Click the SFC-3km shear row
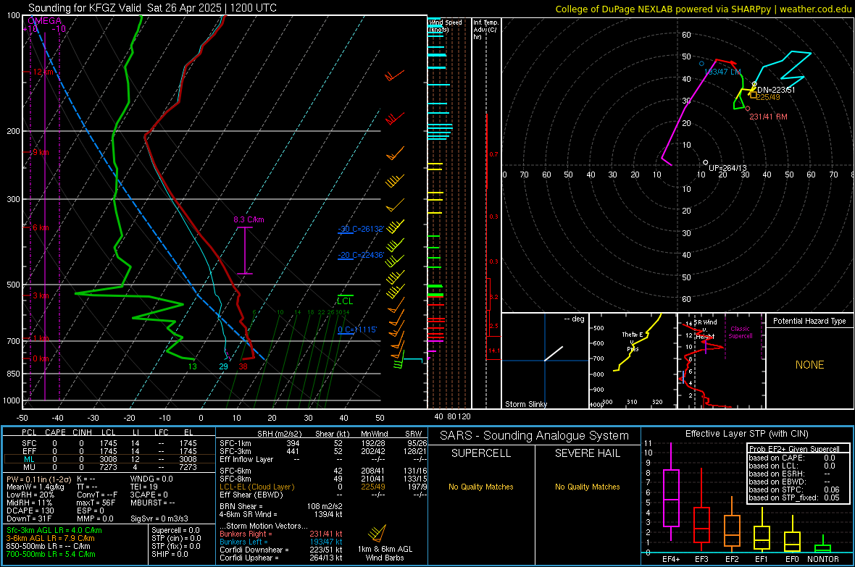 [x=323, y=451]
